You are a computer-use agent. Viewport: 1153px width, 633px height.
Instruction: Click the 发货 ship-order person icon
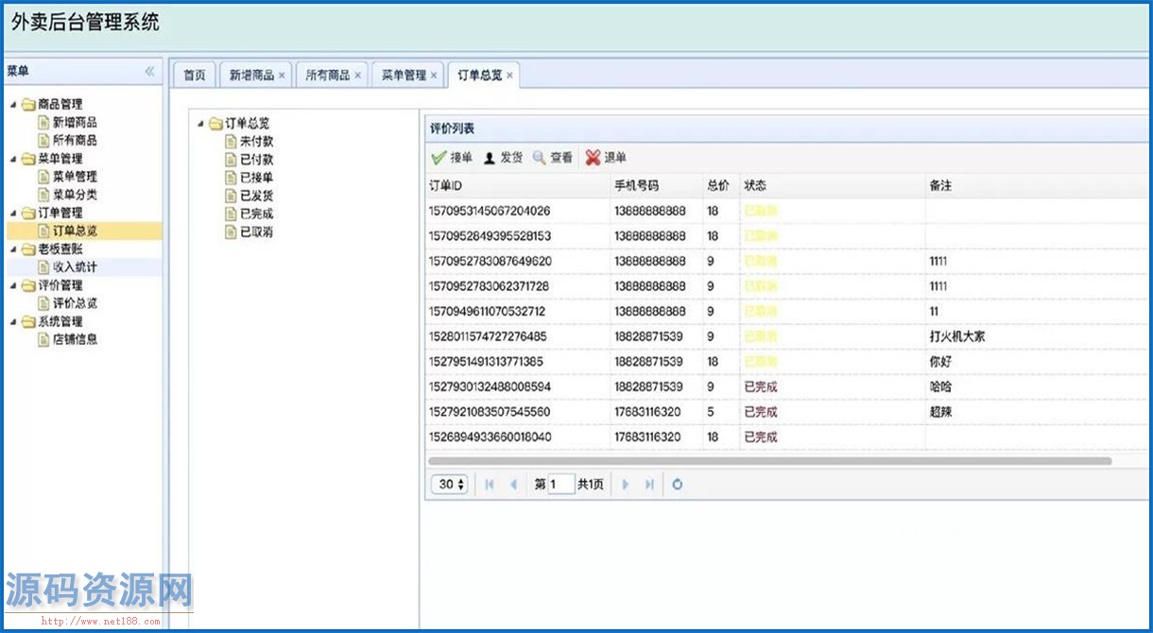pos(490,158)
